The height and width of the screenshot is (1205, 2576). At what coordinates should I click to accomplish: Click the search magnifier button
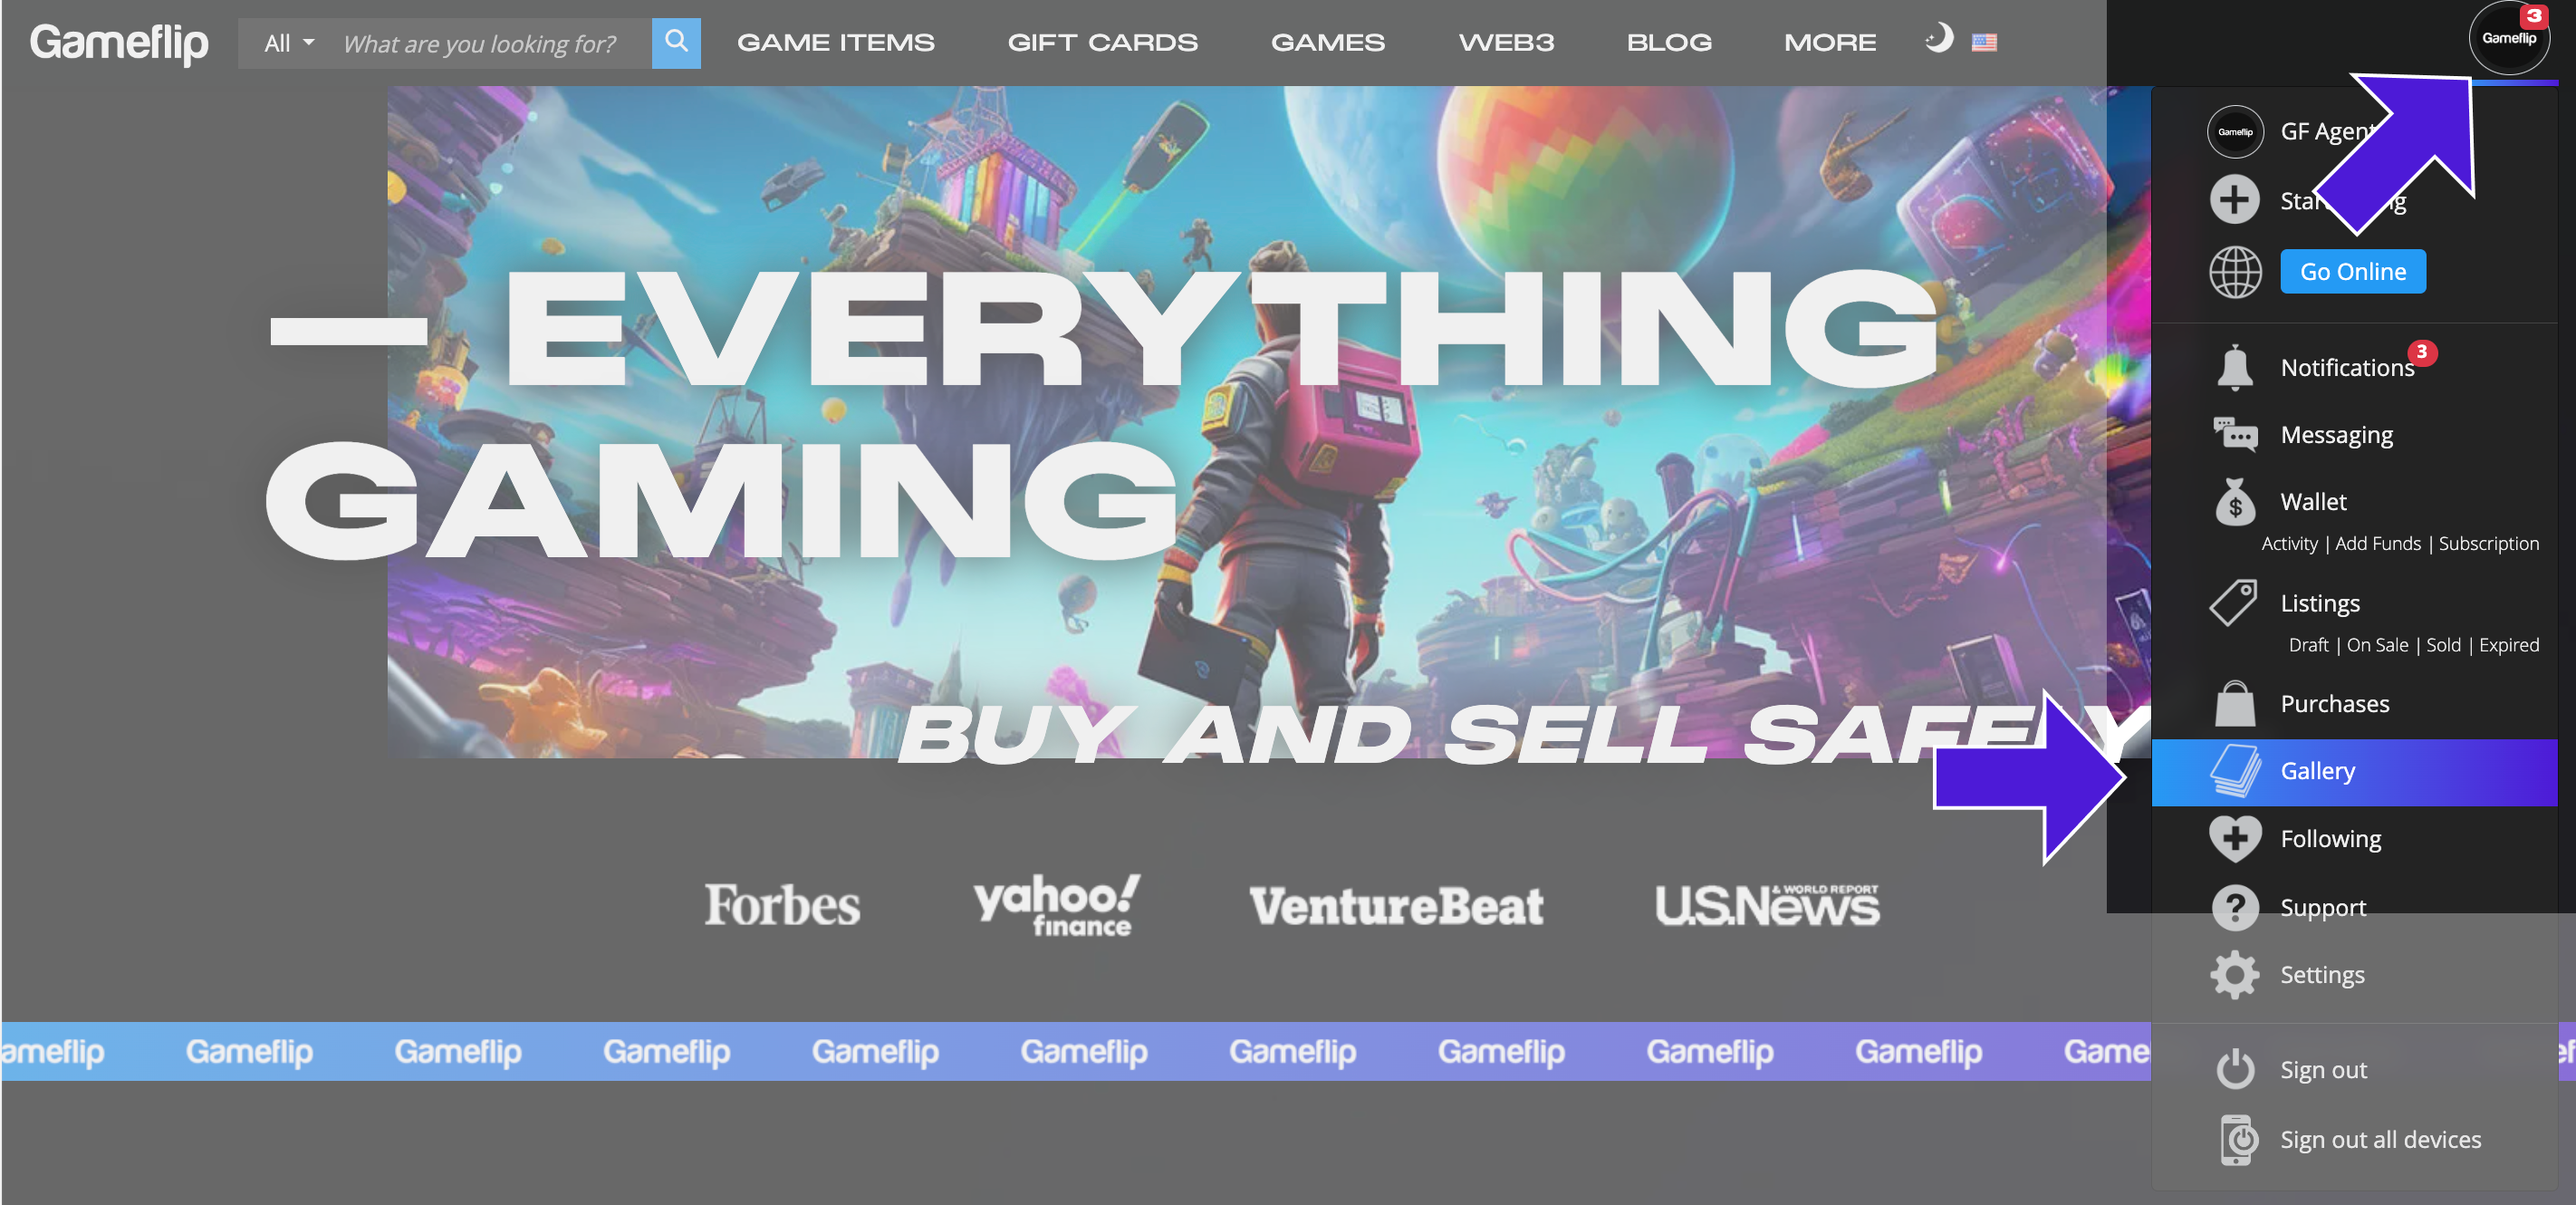(x=676, y=42)
